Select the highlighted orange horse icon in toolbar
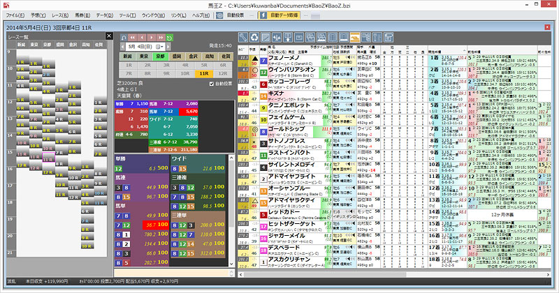 (x=355, y=38)
